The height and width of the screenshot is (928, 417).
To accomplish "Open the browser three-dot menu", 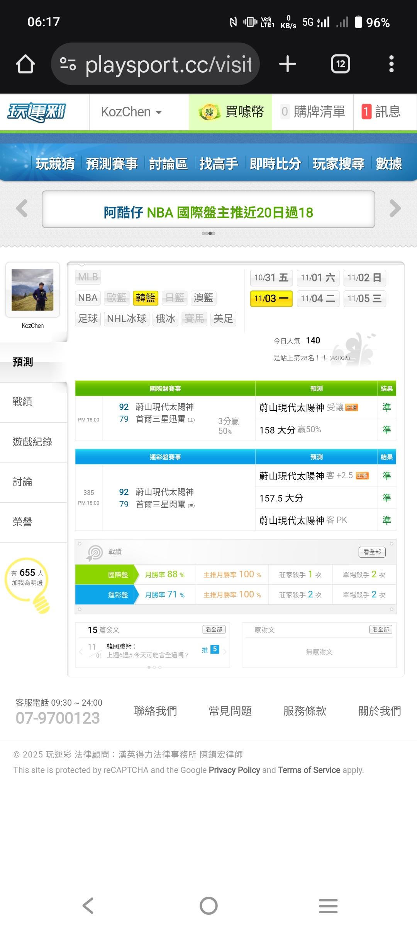I will [x=392, y=64].
